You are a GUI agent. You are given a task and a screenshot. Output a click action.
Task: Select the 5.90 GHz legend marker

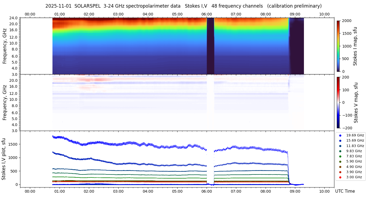[x=340, y=162]
